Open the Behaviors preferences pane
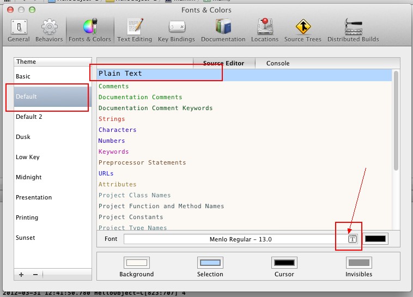The height and width of the screenshot is (297, 413). coord(49,31)
